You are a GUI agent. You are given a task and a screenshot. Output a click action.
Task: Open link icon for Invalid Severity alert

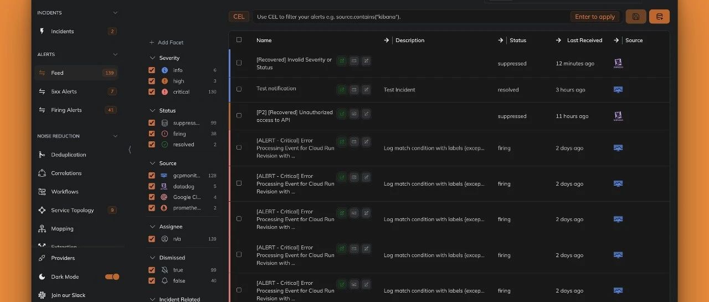(x=342, y=61)
